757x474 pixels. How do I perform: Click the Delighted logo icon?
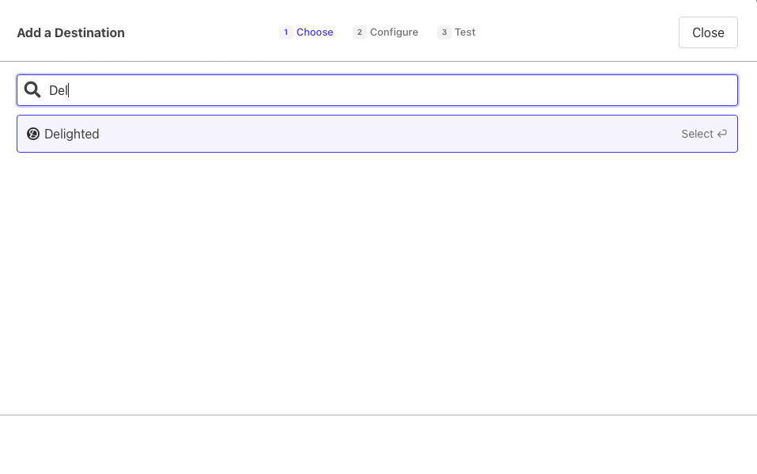point(33,134)
